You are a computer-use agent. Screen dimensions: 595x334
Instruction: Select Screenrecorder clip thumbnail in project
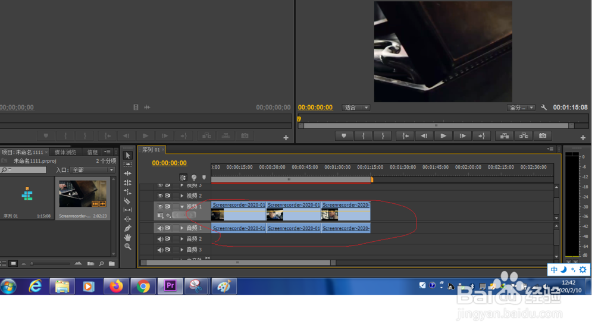click(x=83, y=194)
